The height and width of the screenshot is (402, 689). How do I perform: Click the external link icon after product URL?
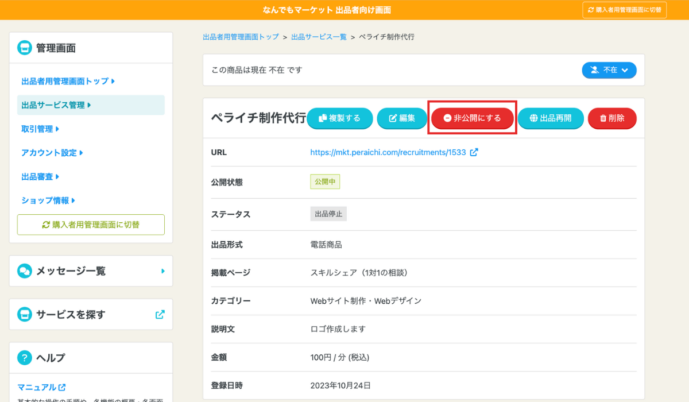click(x=474, y=152)
